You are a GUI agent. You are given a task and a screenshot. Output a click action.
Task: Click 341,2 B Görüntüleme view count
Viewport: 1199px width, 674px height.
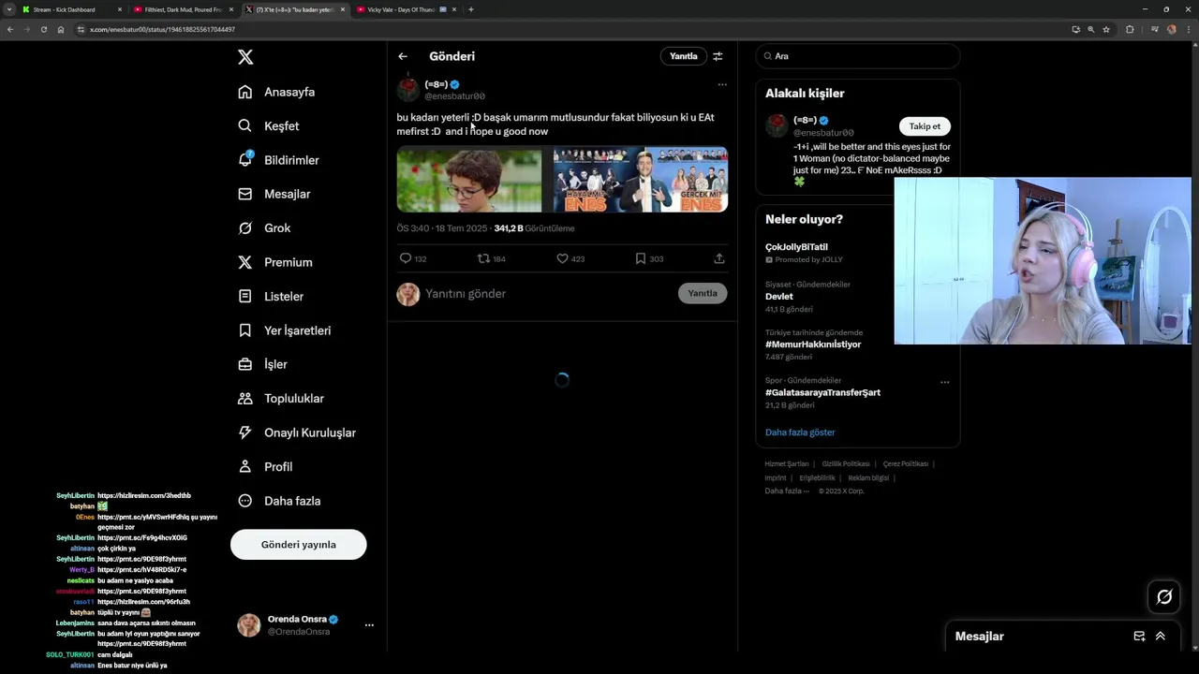534,228
